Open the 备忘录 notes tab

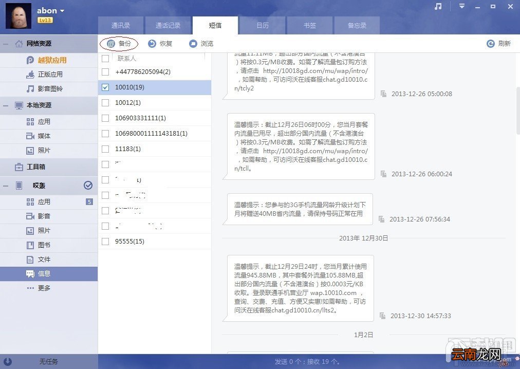coord(357,26)
